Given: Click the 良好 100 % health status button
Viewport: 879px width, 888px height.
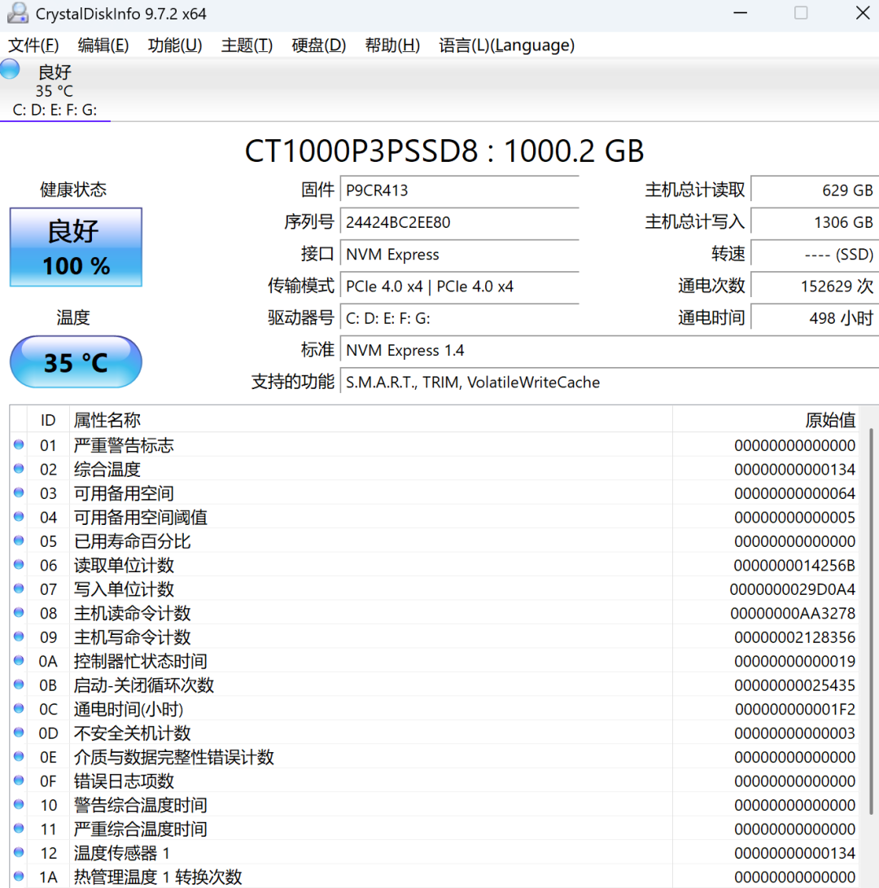Looking at the screenshot, I should pos(76,247).
